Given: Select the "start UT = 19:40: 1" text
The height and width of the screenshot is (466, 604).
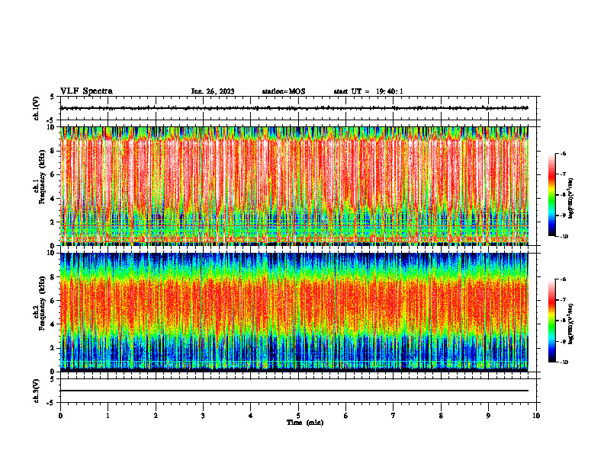Looking at the screenshot, I should point(368,91).
